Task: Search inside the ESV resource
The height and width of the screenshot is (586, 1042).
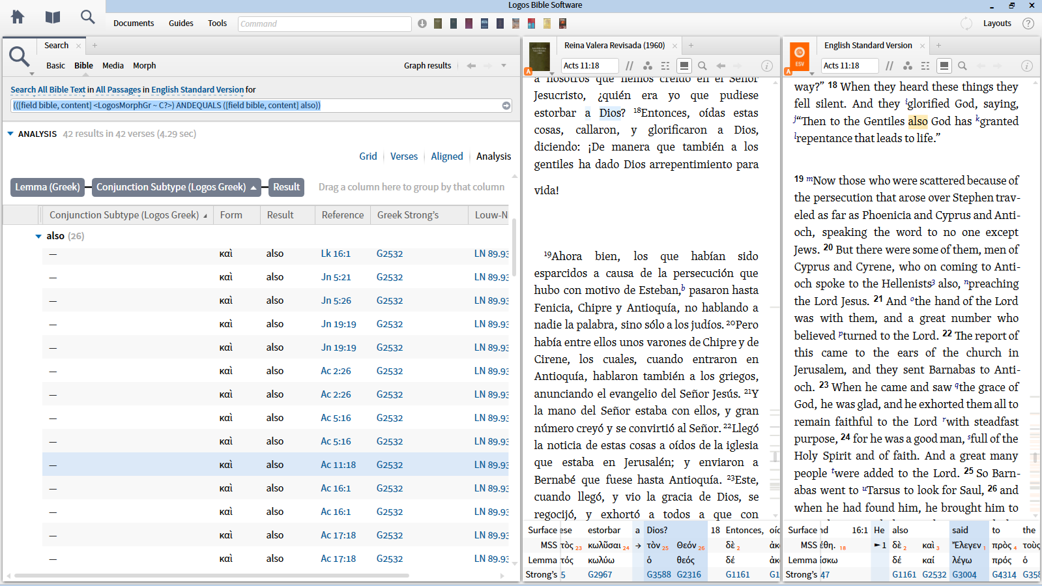Action: [x=962, y=66]
